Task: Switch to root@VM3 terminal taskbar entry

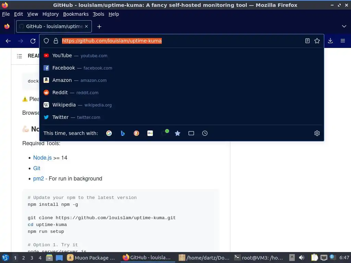Action: tap(258, 258)
